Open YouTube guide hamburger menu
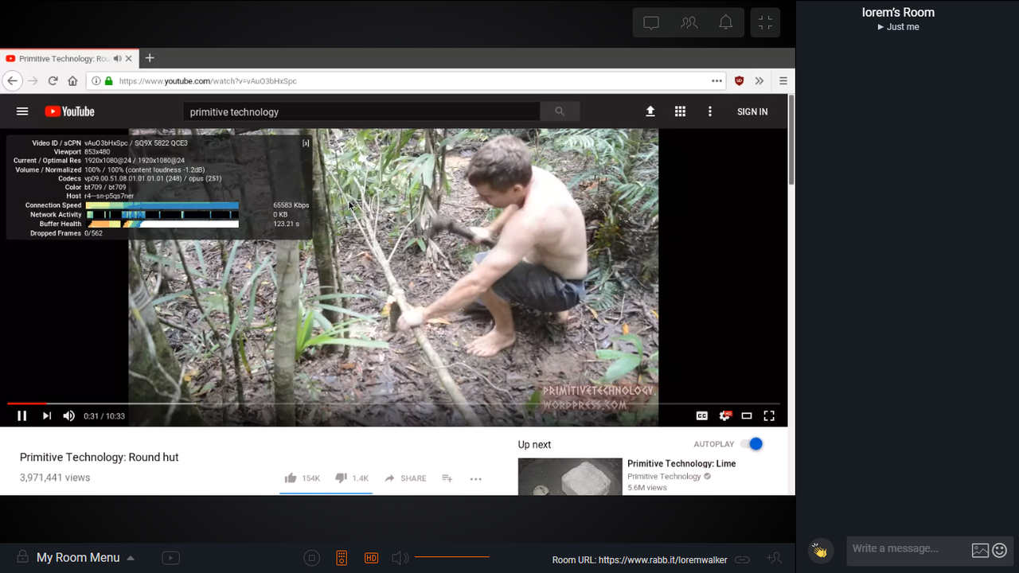This screenshot has height=573, width=1019. click(22, 112)
